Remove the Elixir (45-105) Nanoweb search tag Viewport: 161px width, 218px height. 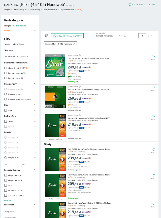[74, 44]
